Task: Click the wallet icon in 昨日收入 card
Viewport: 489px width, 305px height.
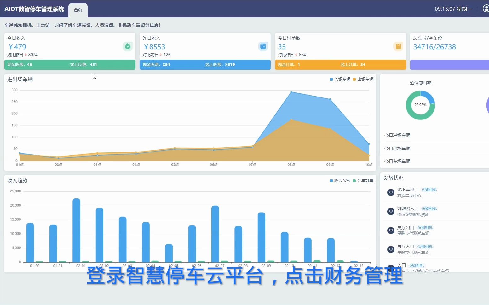Action: tap(263, 47)
